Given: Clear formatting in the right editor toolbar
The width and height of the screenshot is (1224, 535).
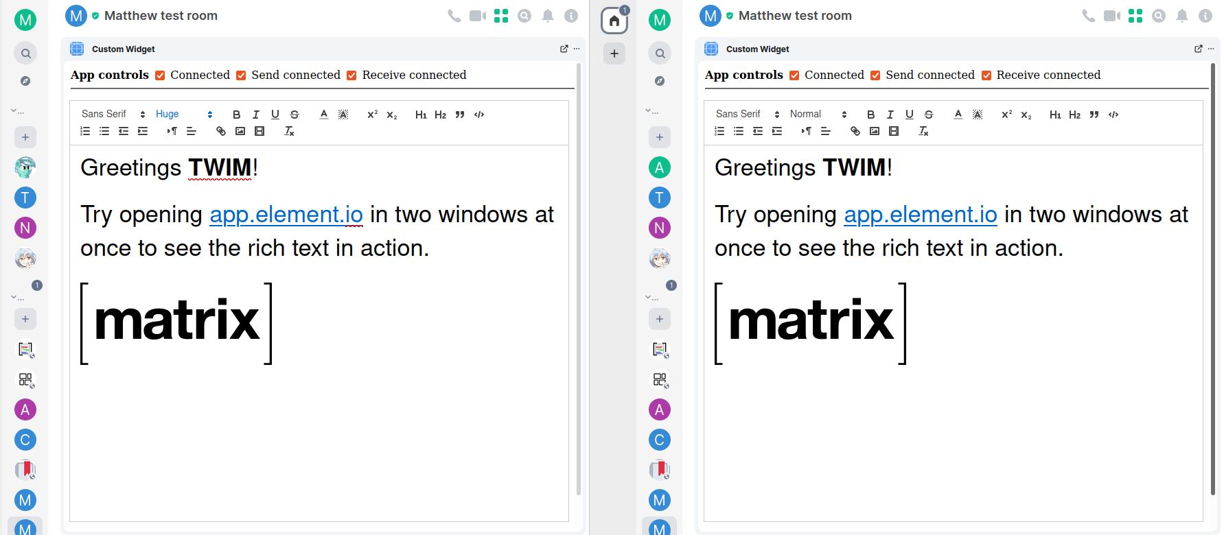Looking at the screenshot, I should tap(923, 131).
